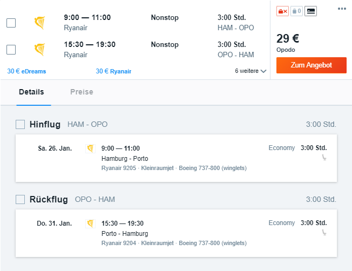Click the credit card payment icon
The image size is (352, 271).
tap(310, 11)
